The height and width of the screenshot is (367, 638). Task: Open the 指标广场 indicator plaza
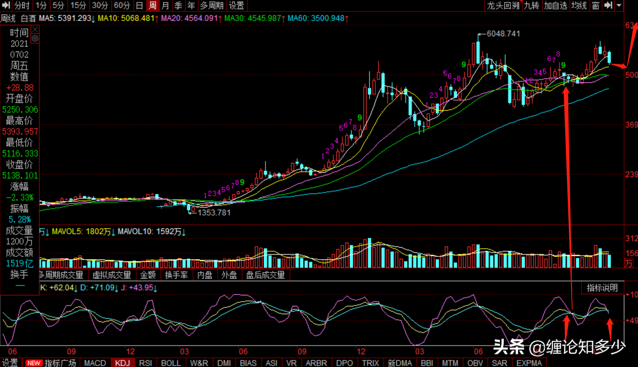pos(60,363)
